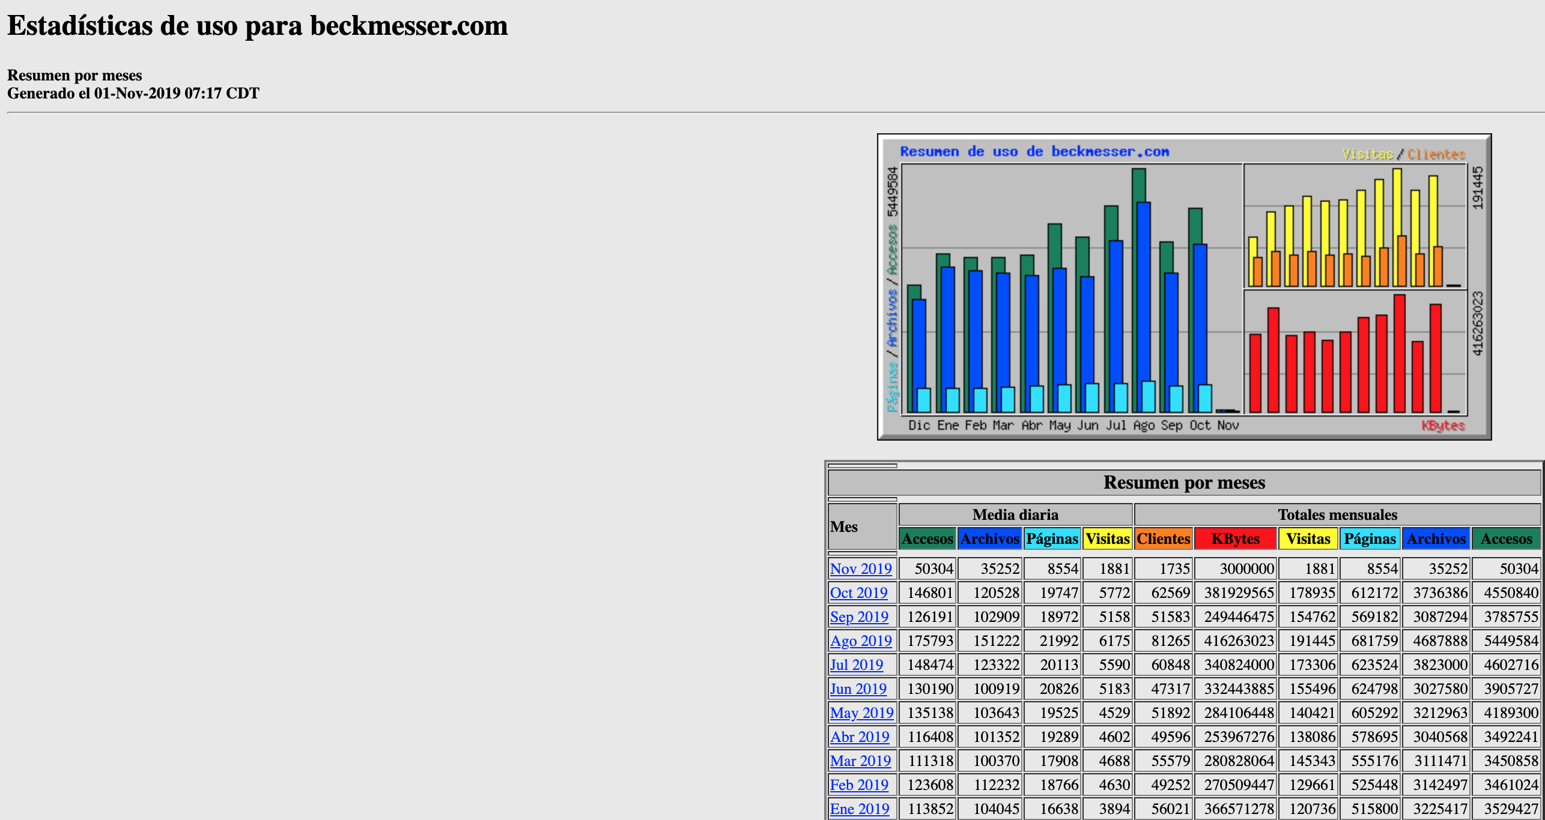Open the Feb 2019 report link
The width and height of the screenshot is (1545, 820).
pos(859,785)
